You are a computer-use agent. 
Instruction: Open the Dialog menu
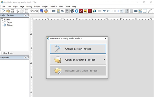click(29, 7)
